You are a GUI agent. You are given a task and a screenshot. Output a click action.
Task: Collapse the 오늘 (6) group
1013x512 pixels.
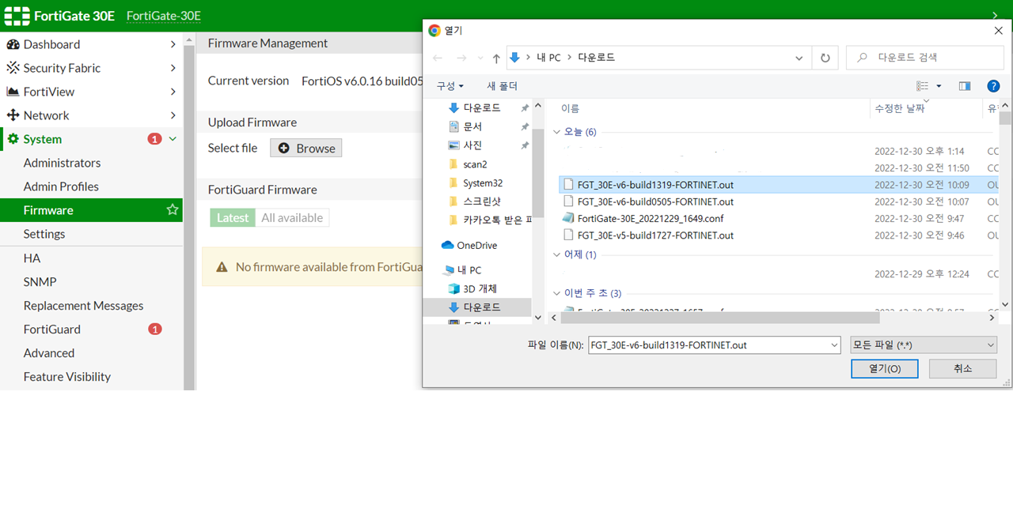tap(556, 132)
